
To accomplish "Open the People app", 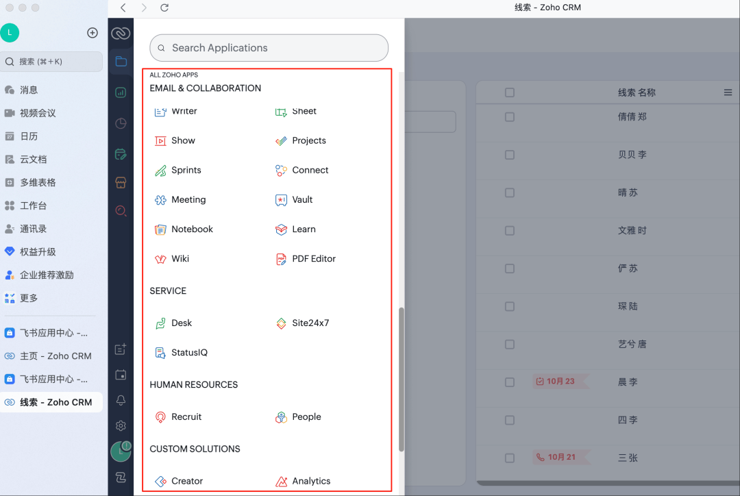I will 298,417.
